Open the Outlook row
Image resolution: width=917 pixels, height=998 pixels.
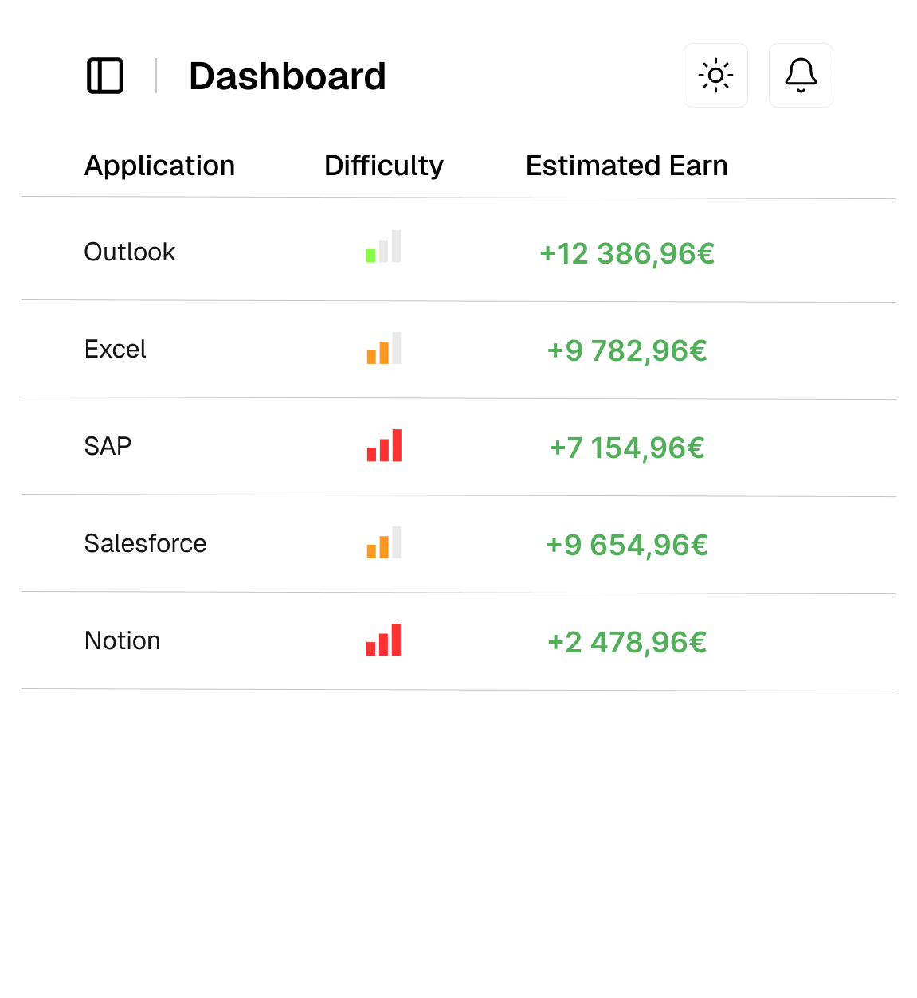[459, 251]
